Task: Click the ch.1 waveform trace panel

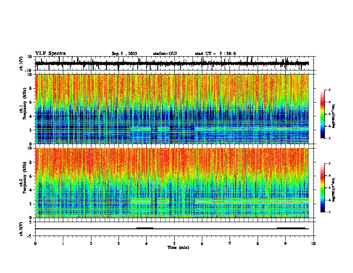Action: pyautogui.click(x=174, y=63)
